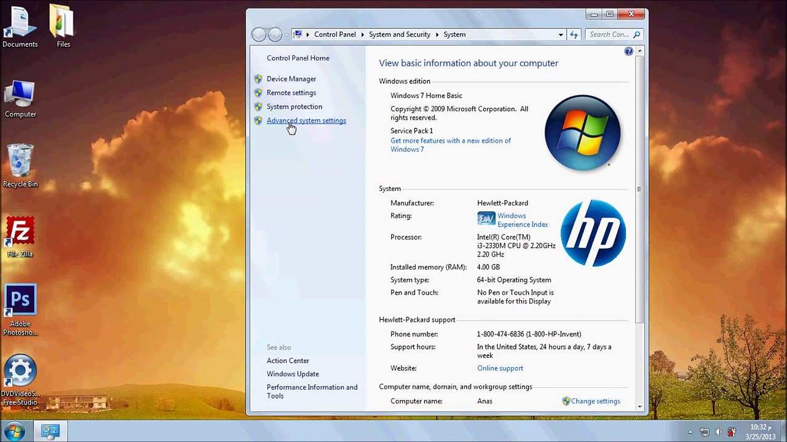Screen dimensions: 787x442
Task: Click the System and Security breadcrumb
Action: [400, 34]
